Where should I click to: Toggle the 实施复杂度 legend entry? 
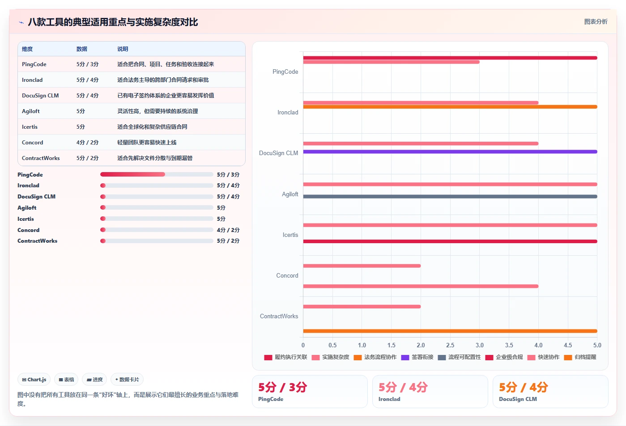(x=330, y=357)
